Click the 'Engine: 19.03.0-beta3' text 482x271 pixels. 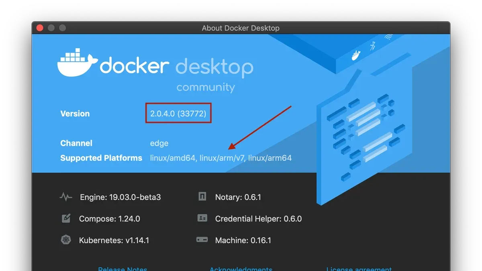tap(120, 197)
